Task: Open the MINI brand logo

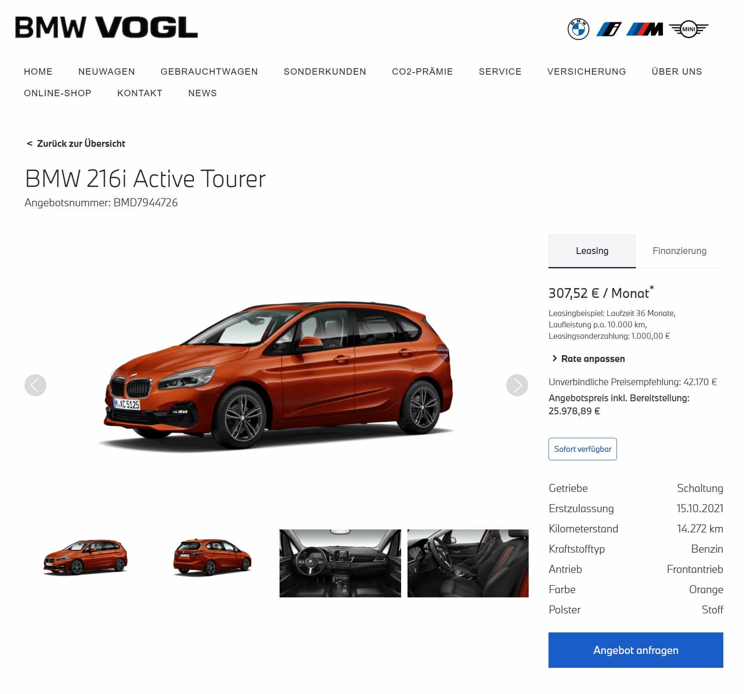Action: pos(689,29)
